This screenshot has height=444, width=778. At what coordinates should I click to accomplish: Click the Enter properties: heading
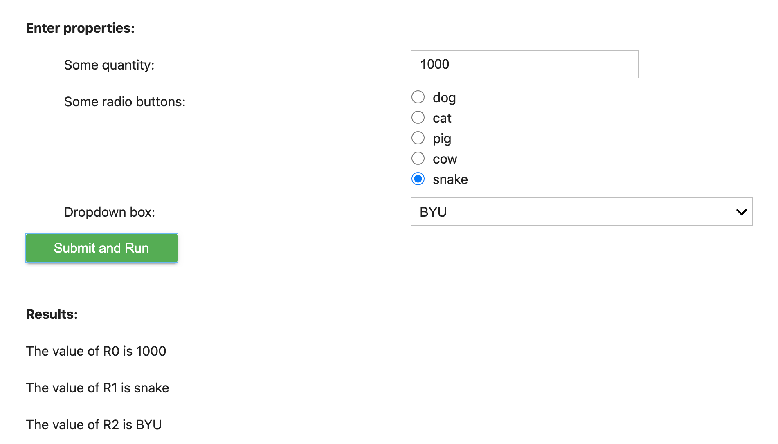(x=80, y=28)
